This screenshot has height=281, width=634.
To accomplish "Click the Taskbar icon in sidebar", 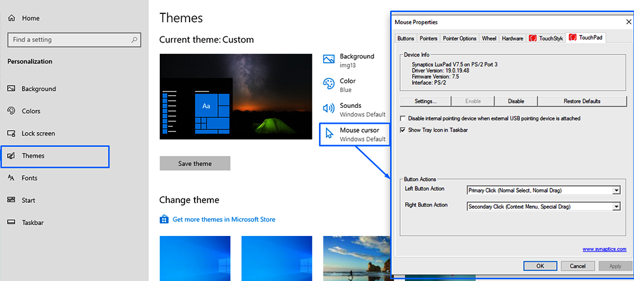I will pos(11,223).
